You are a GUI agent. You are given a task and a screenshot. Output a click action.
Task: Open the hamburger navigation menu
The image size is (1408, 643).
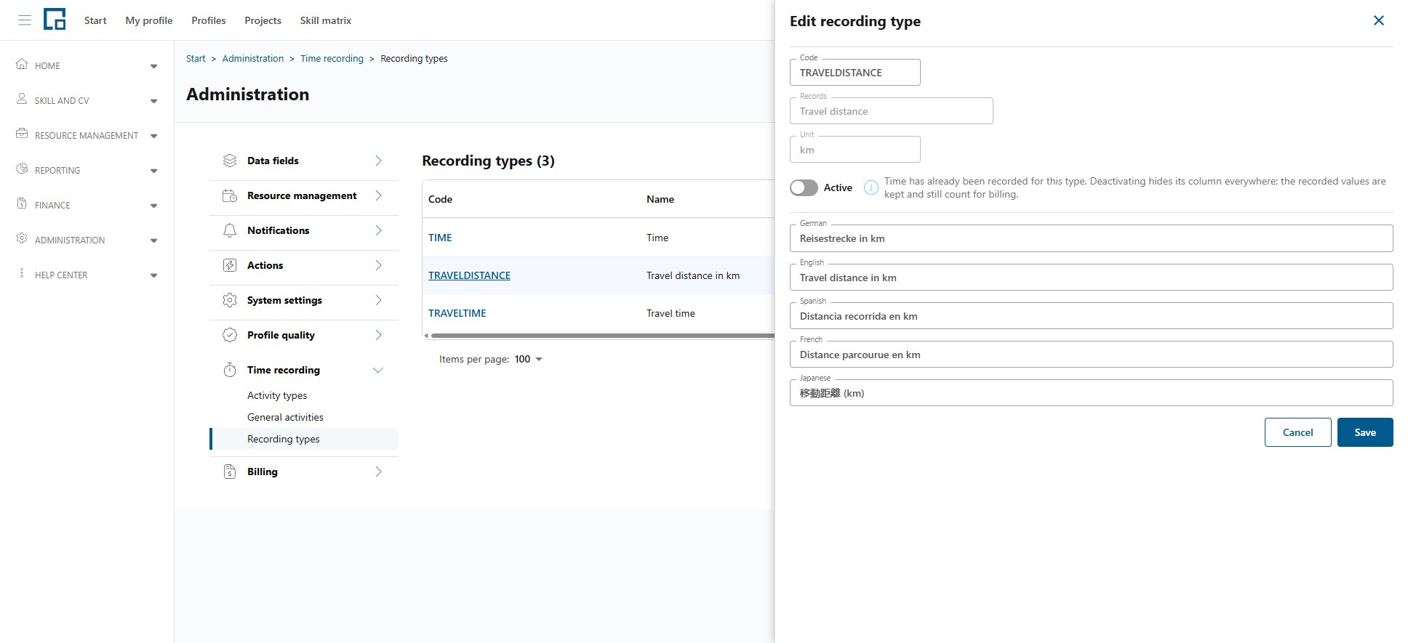tap(25, 20)
